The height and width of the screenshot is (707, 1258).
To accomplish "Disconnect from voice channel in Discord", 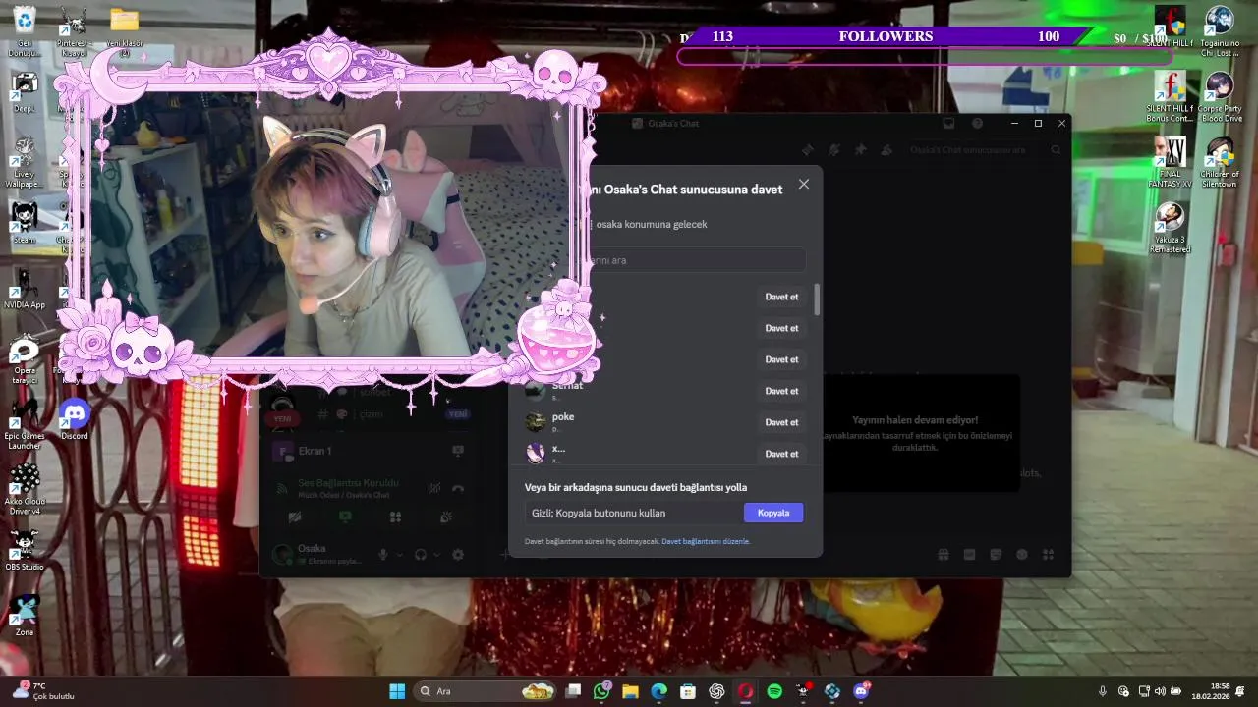I will tap(457, 488).
